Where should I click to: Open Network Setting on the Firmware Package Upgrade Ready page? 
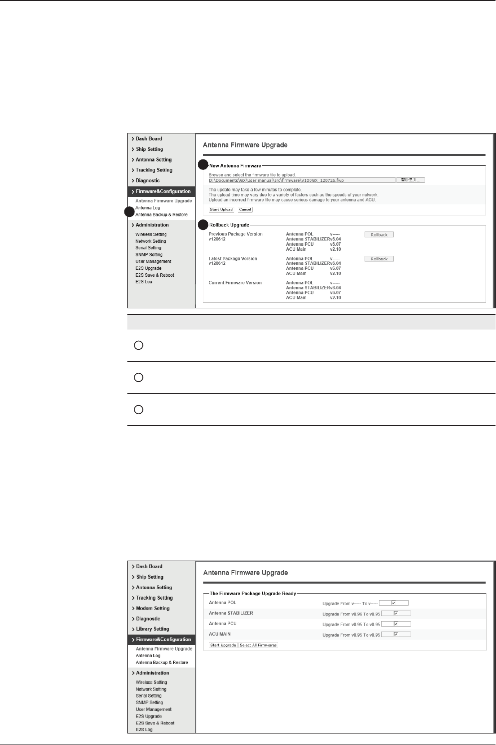pyautogui.click(x=151, y=689)
